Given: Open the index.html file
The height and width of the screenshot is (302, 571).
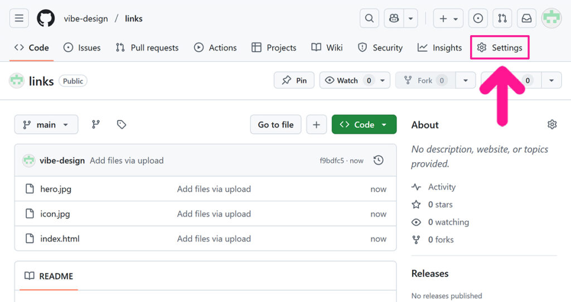Looking at the screenshot, I should click(x=60, y=239).
